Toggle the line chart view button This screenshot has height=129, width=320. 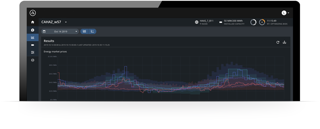(92, 31)
